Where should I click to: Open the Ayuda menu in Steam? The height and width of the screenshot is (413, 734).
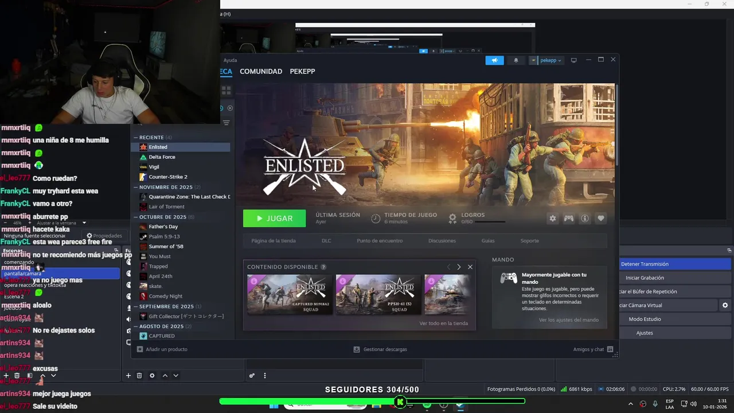(230, 60)
